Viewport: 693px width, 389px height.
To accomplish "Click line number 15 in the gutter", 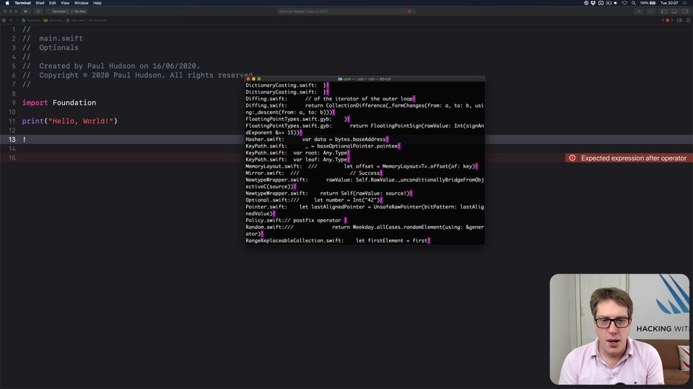I will click(x=12, y=158).
